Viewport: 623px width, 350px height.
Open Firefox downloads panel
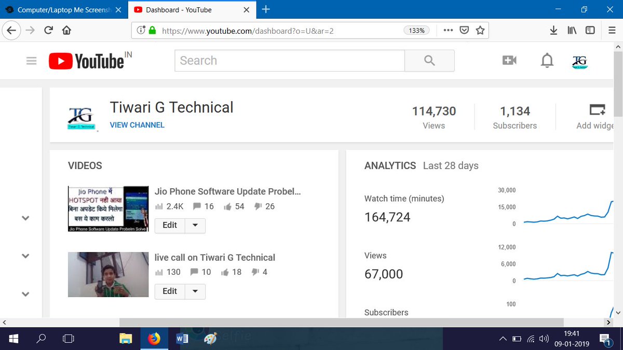[x=553, y=31]
